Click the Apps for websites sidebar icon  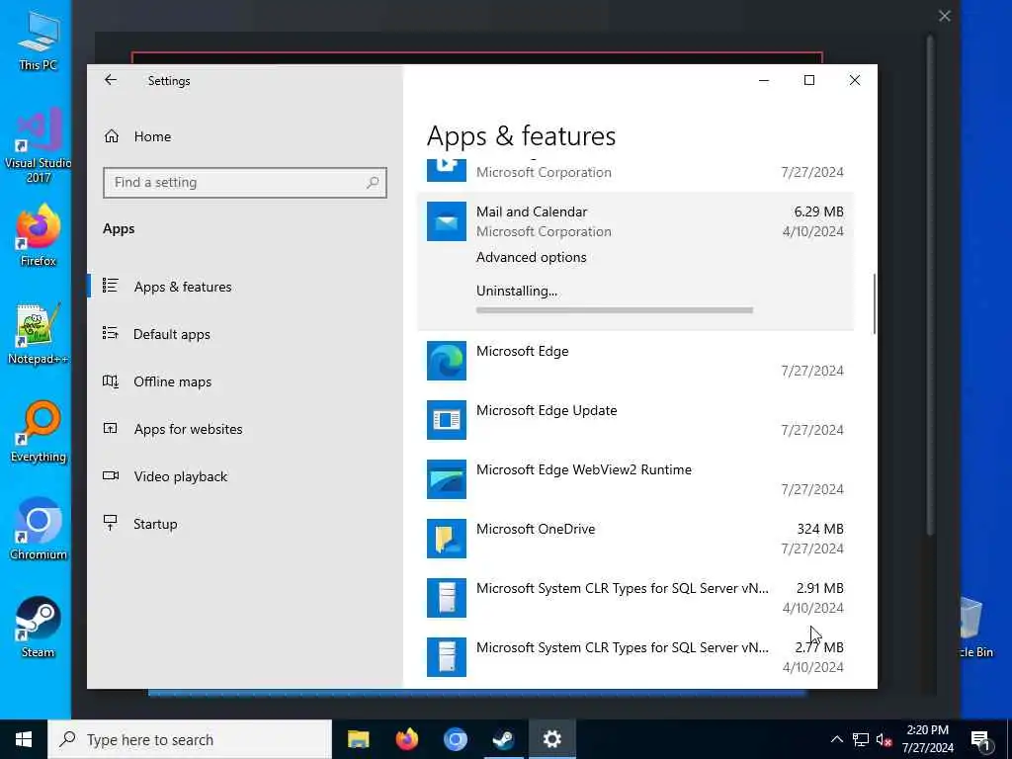point(111,428)
